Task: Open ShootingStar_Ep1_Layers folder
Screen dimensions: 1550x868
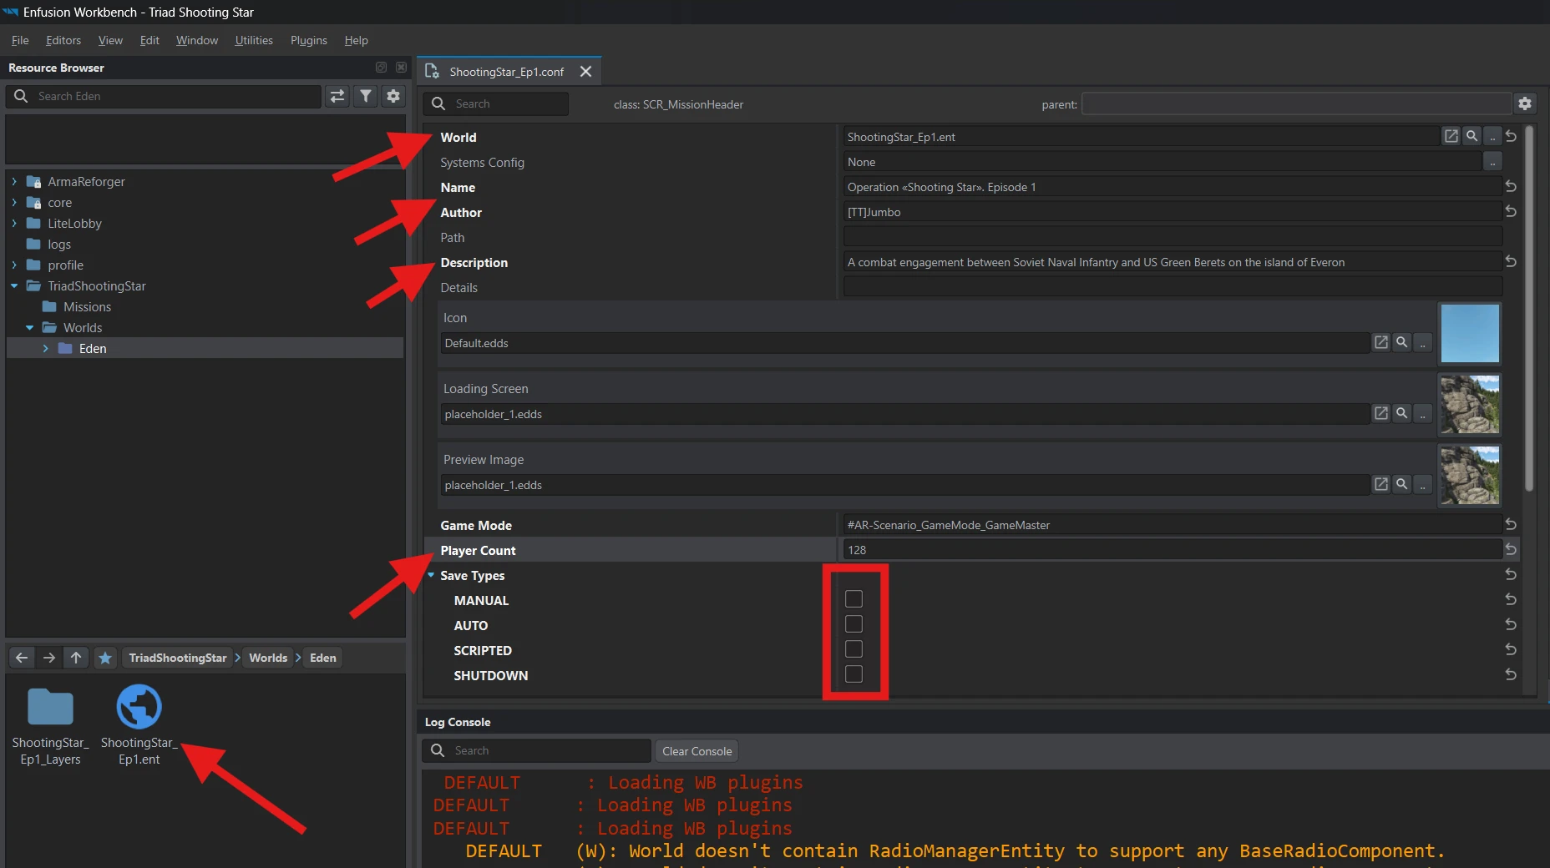Action: point(50,725)
